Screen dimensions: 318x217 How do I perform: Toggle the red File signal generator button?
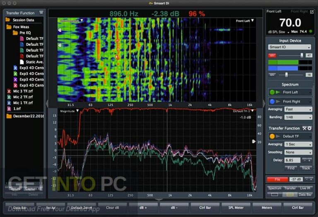click(x=277, y=179)
